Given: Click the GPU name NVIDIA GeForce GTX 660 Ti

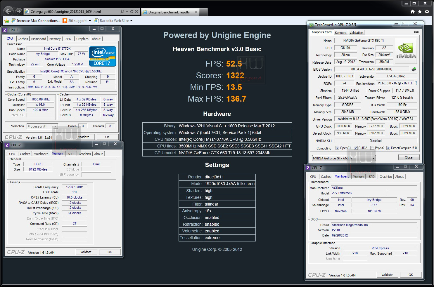Looking at the screenshot, I should pos(364,41).
